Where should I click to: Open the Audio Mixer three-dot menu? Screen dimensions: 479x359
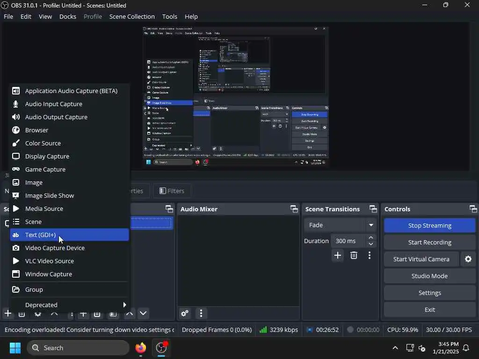[x=201, y=313]
